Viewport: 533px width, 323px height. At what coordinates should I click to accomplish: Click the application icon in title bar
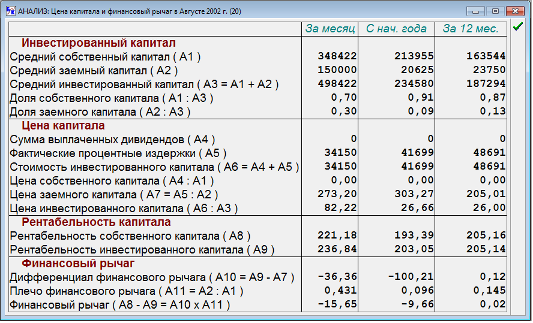tap(11, 11)
